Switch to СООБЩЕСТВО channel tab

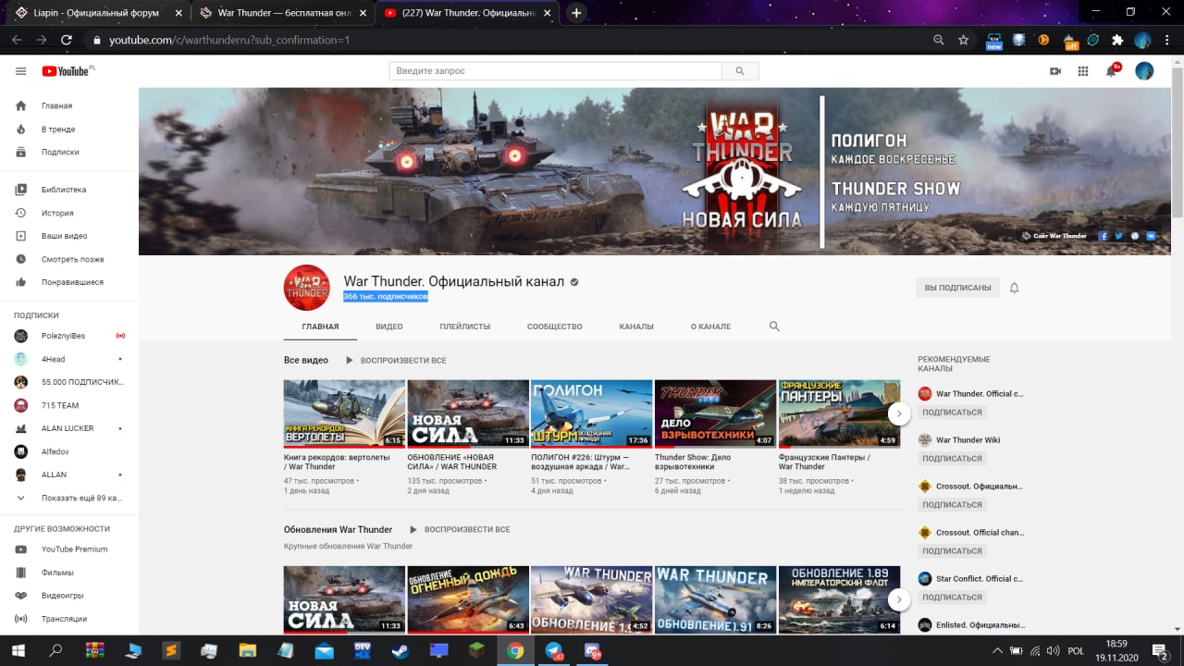click(x=555, y=327)
